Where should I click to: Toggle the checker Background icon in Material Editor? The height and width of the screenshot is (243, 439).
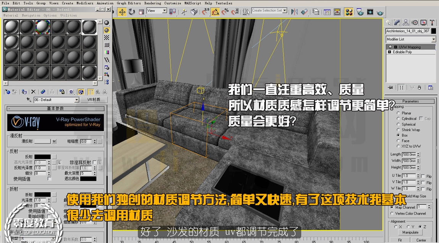coord(107,37)
